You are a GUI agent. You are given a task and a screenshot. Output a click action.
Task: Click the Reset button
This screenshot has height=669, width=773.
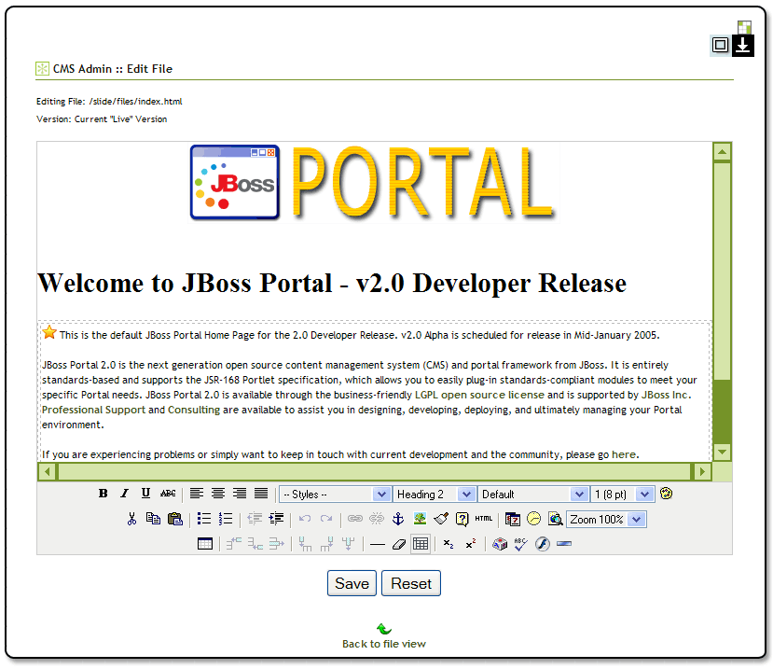[411, 583]
